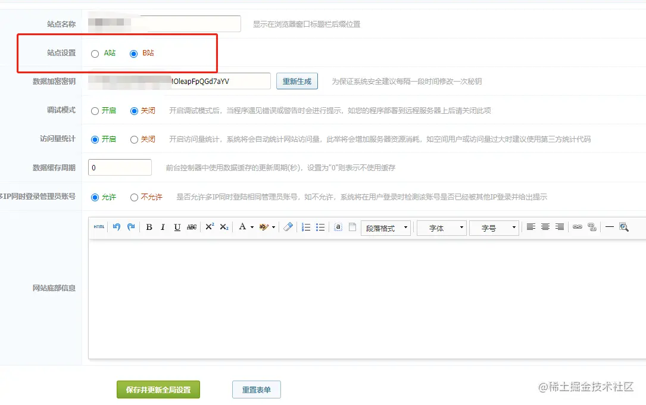
Task: Select 不允许 for multi-IP admin login
Action: [x=134, y=197]
